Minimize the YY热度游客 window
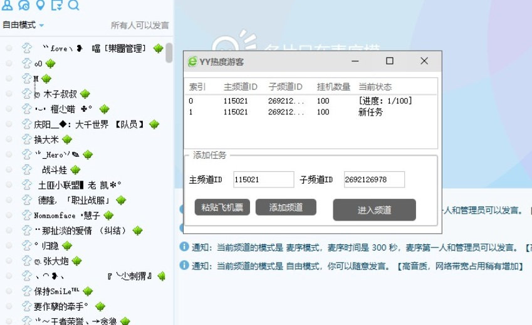 (355, 61)
